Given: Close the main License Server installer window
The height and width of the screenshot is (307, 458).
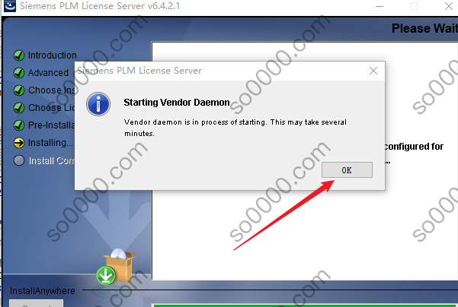Looking at the screenshot, I should 449,6.
